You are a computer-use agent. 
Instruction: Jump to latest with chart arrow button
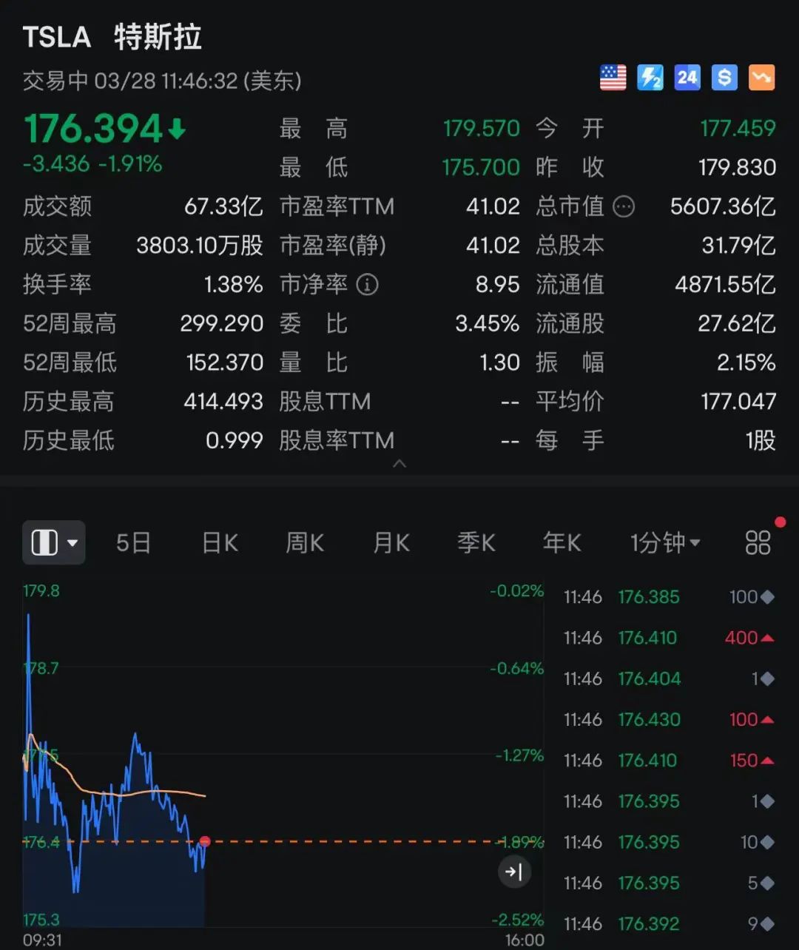click(513, 872)
